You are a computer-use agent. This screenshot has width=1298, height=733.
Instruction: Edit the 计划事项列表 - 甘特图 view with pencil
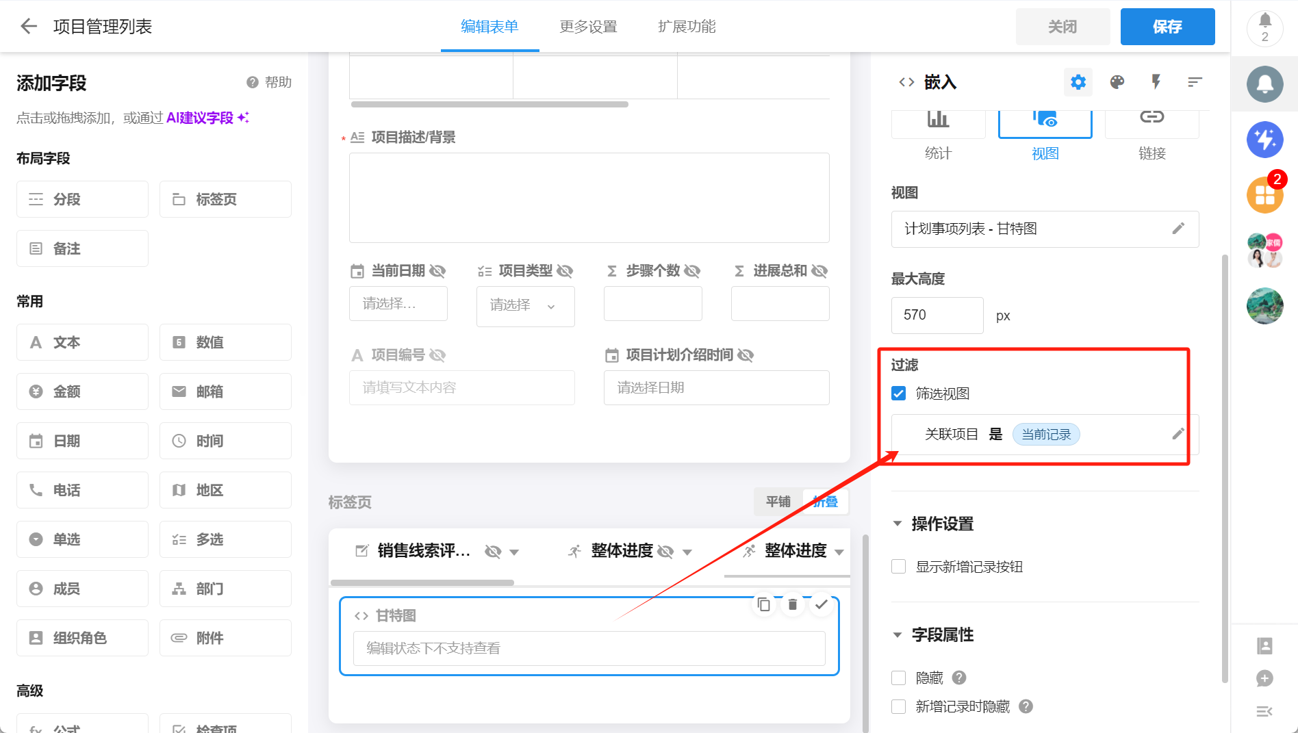point(1178,229)
